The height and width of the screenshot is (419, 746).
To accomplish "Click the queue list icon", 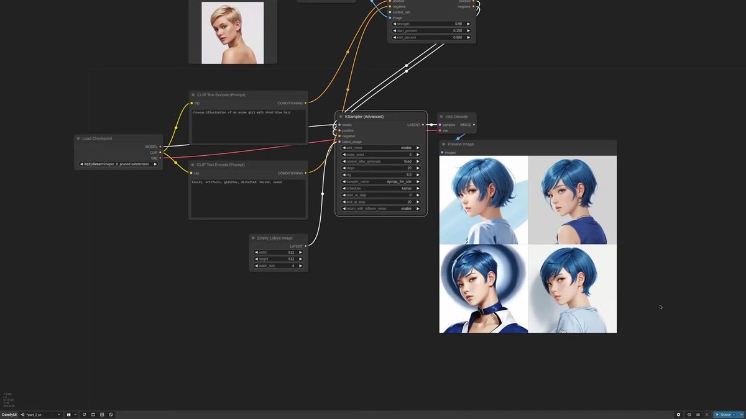I will pyautogui.click(x=698, y=415).
